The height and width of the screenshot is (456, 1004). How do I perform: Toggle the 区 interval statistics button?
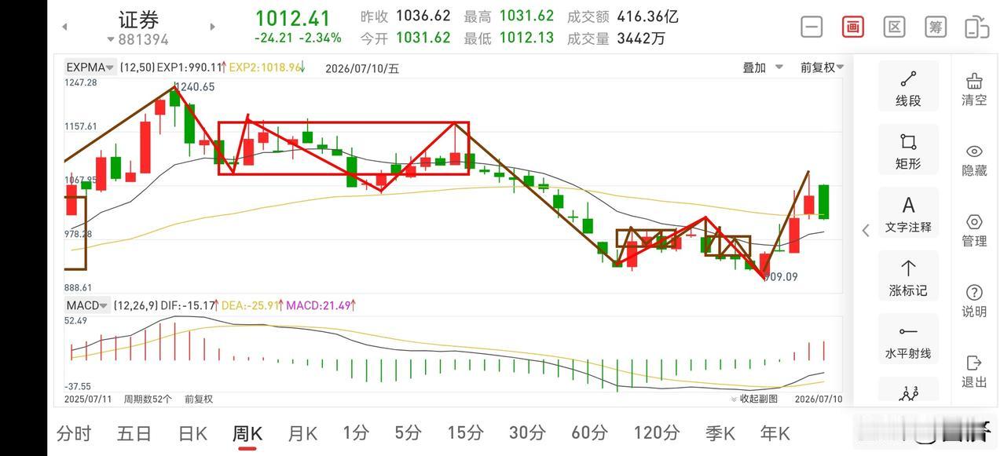(x=894, y=27)
